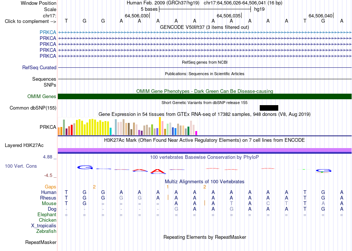The image size is (352, 251).
Task: Click the magenta bar ending the GTEx chart
Action: coord(196,133)
